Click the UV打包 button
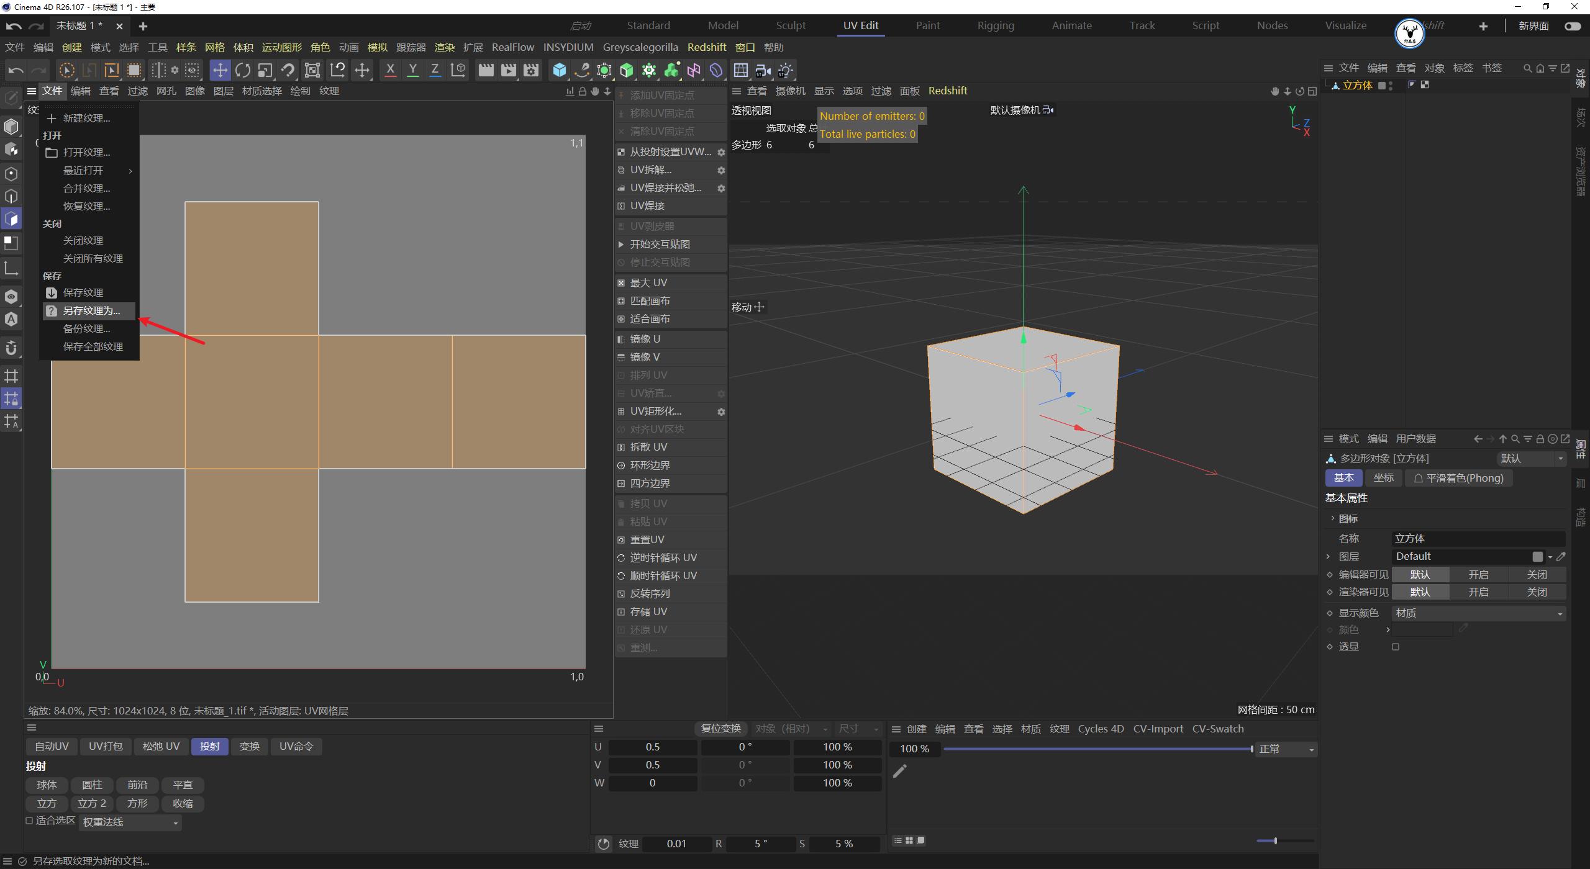This screenshot has width=1590, height=869. (106, 746)
